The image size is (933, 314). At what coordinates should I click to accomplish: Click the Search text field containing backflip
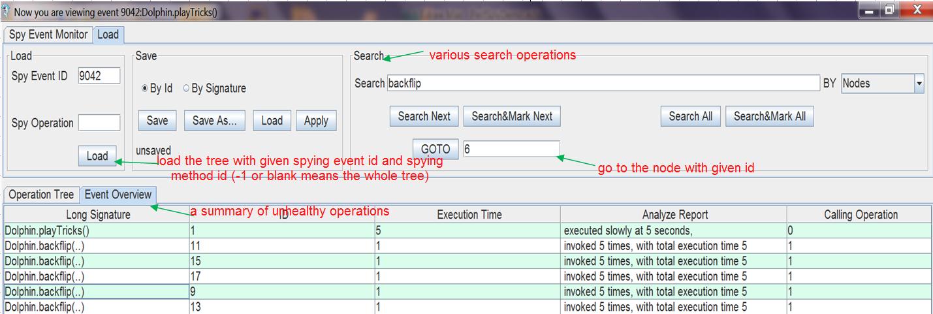(x=603, y=83)
